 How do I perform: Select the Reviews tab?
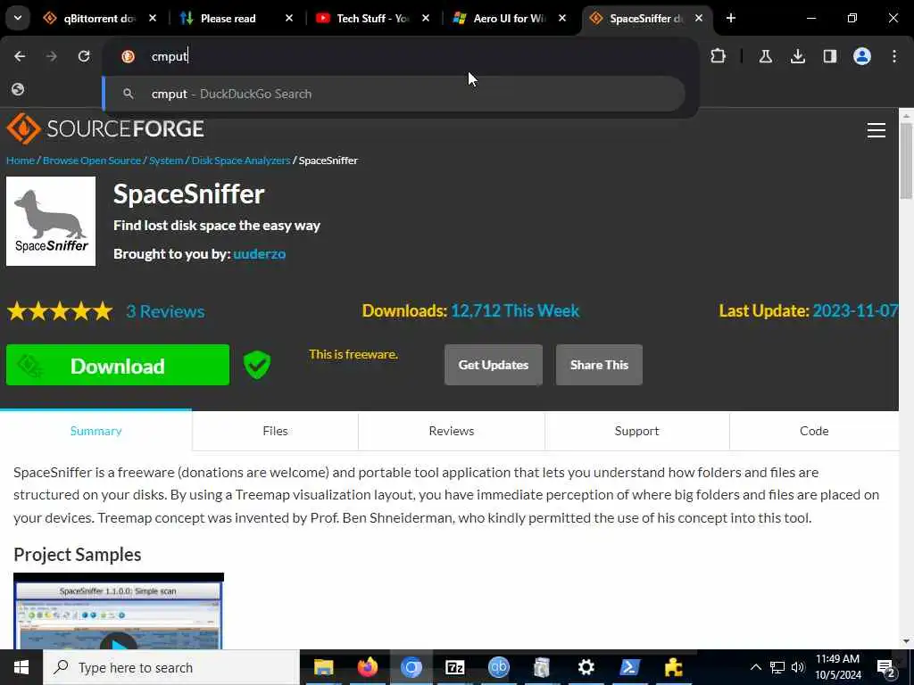[x=451, y=431]
